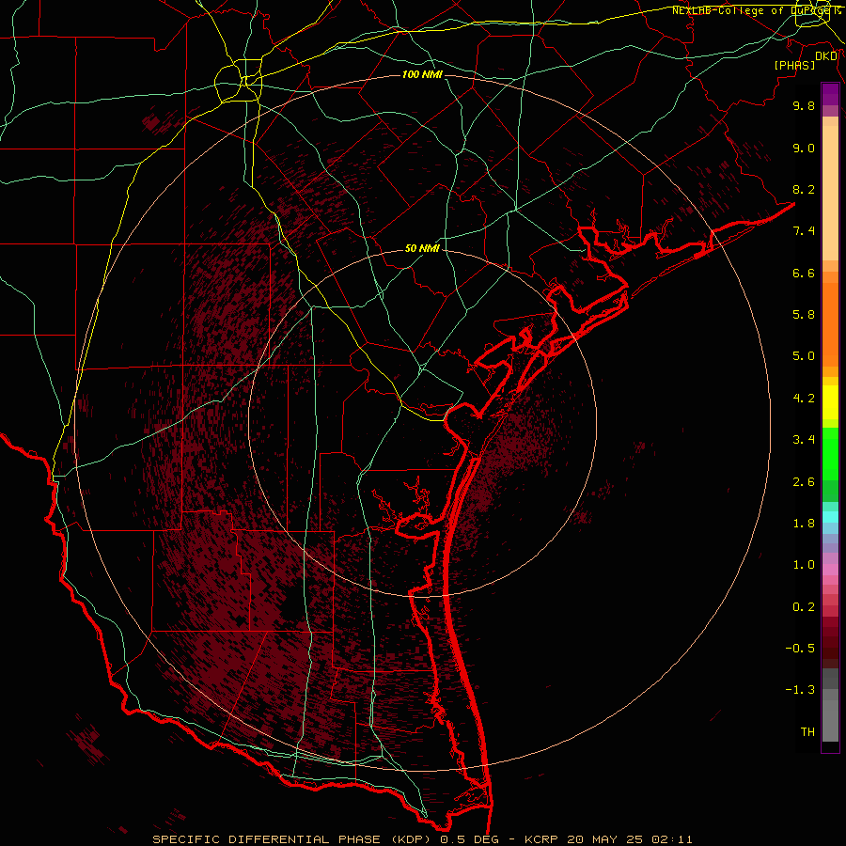The height and width of the screenshot is (846, 846).
Task: Click the product title caption at bottom
Action: [422, 839]
